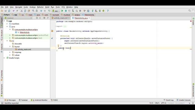Select MainActivity in the project tree

(25, 32)
